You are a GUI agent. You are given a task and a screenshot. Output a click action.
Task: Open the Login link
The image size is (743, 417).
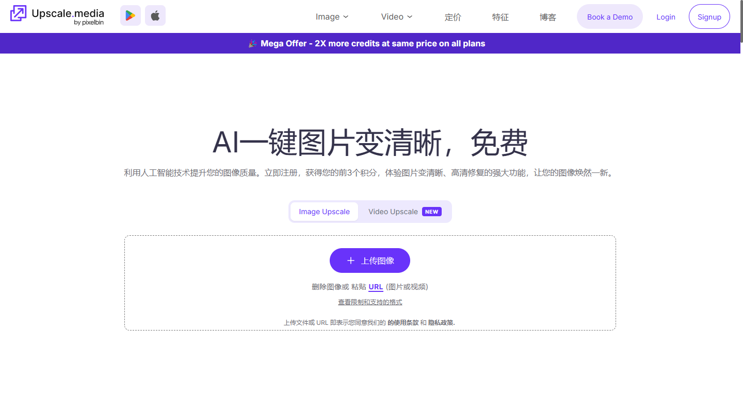(666, 17)
